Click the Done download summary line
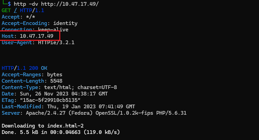Viewport: 259px width, 140px height. click(x=61, y=132)
